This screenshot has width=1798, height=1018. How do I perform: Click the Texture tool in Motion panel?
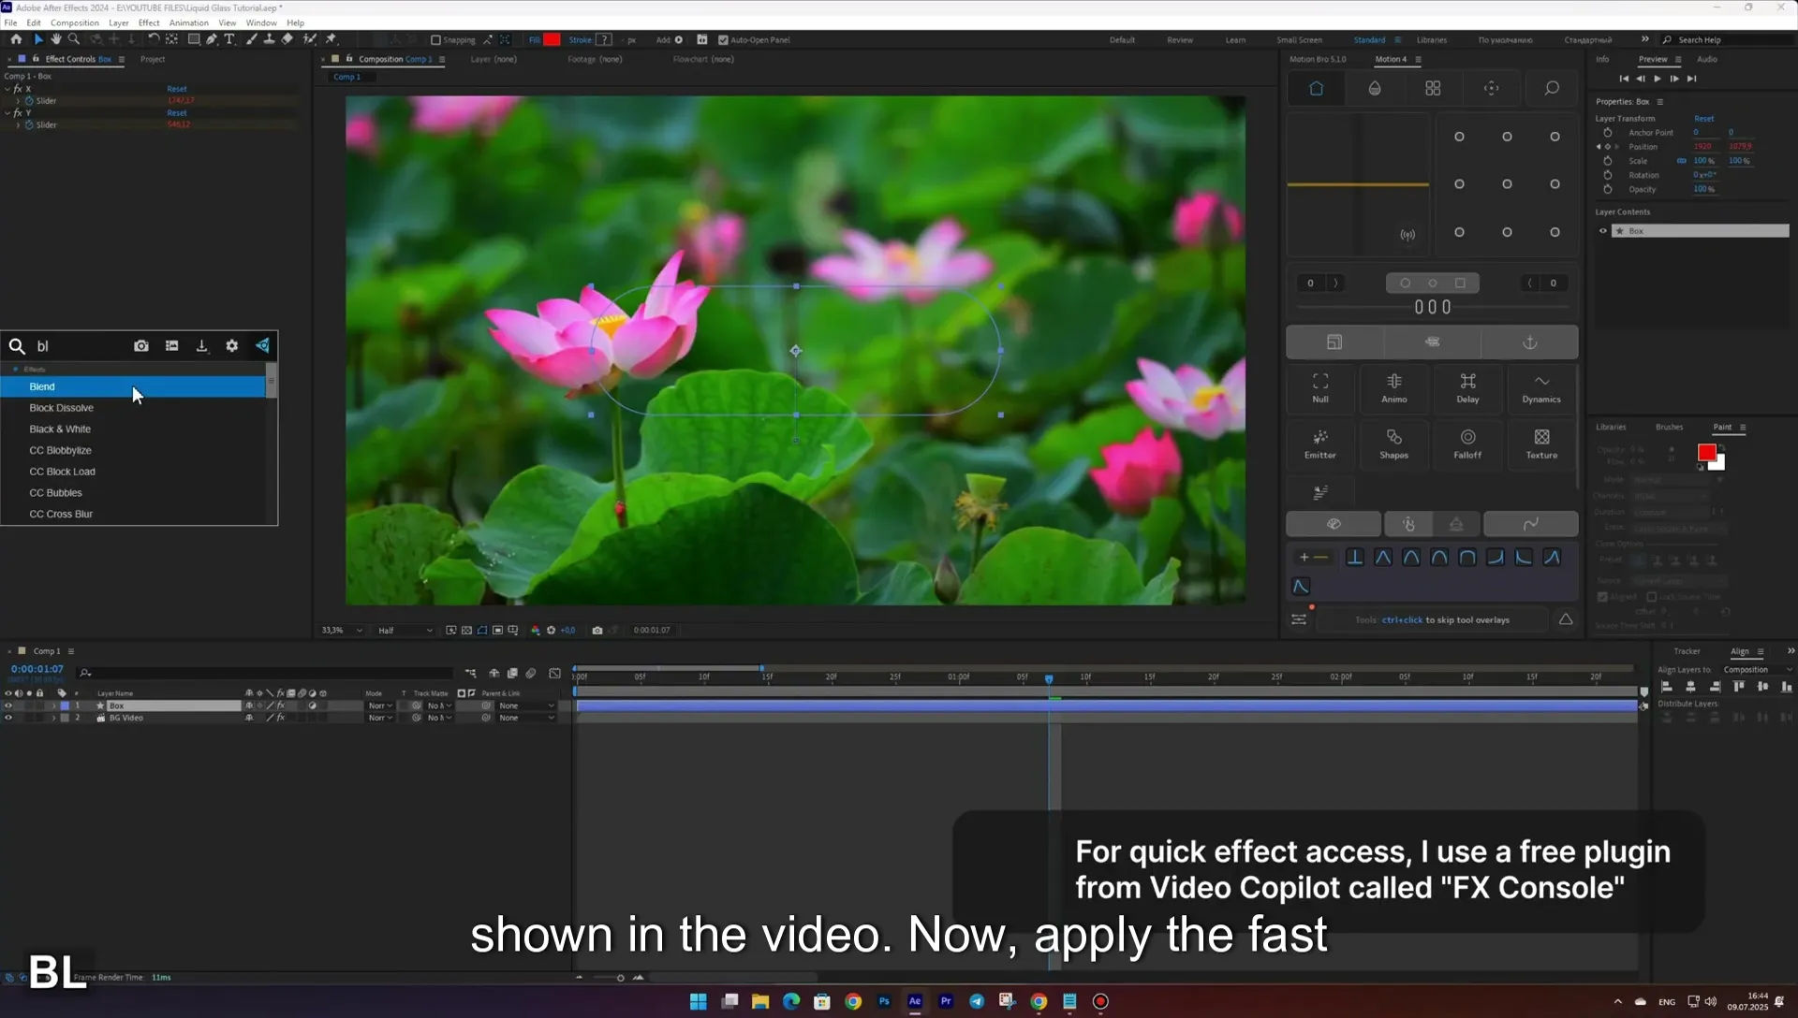click(x=1541, y=444)
